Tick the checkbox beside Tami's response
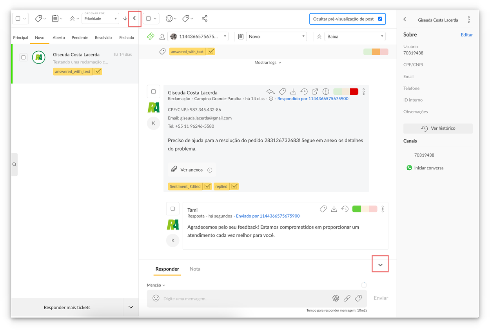Viewport: 490px width, 330px height. click(x=173, y=209)
